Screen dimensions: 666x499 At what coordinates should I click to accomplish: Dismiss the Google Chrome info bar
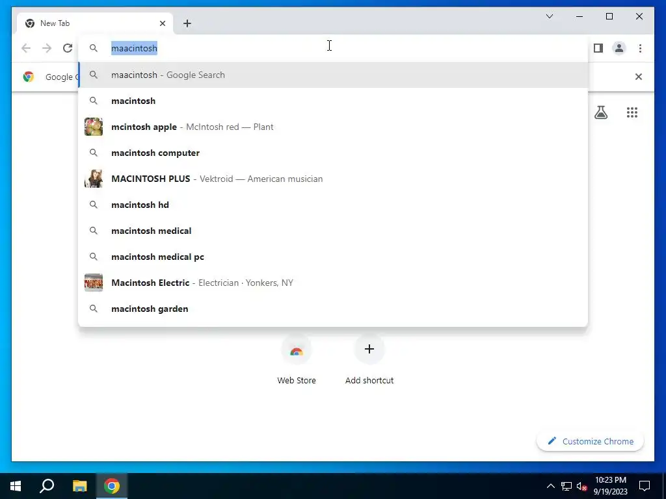tap(638, 77)
